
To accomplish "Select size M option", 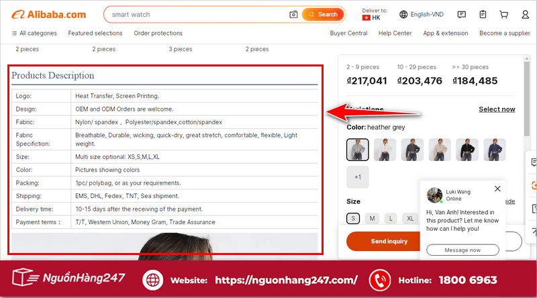I will pos(371,218).
